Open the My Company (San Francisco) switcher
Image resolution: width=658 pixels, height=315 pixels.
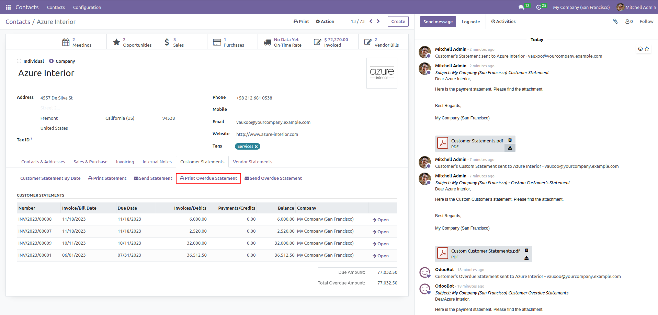581,7
